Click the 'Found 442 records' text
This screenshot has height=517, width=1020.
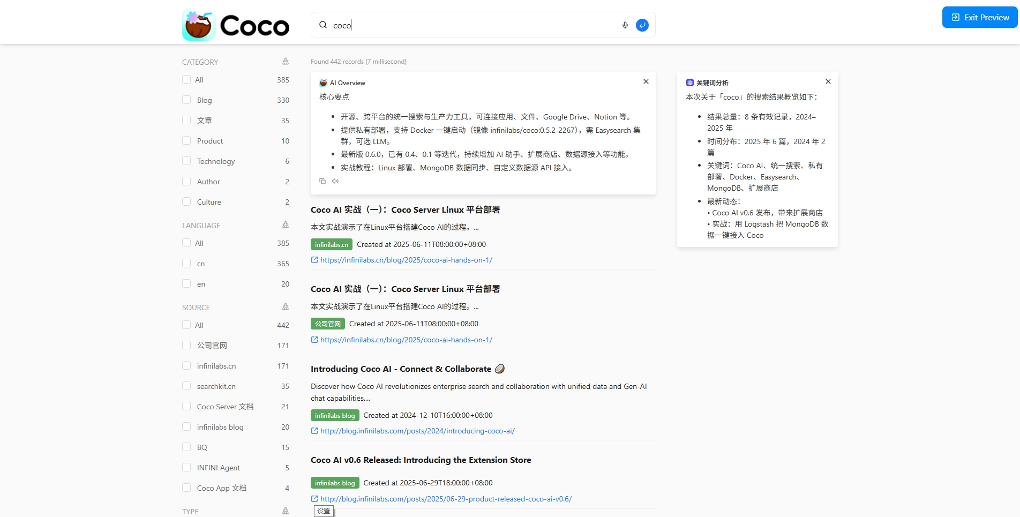point(337,62)
